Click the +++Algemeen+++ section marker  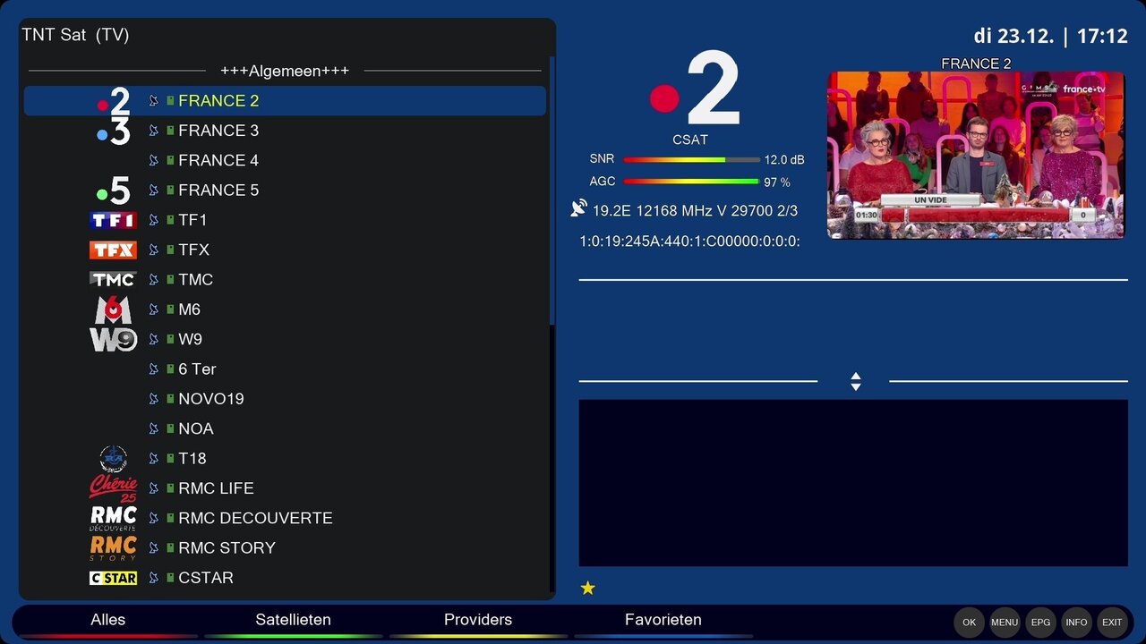[285, 71]
